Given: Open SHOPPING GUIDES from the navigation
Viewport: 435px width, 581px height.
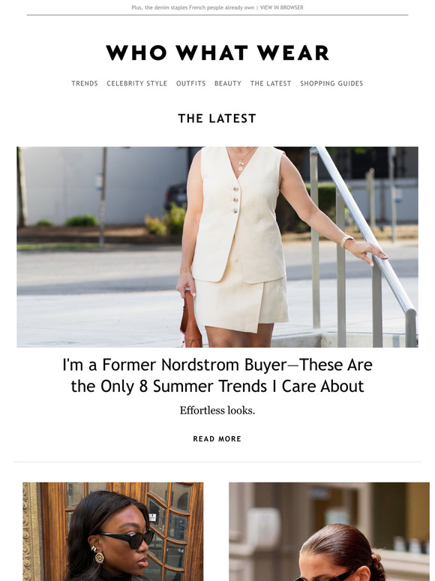Looking at the screenshot, I should (x=331, y=83).
